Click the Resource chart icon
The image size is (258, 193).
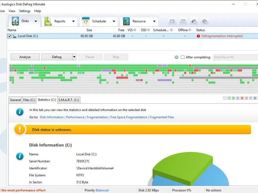click(126, 21)
